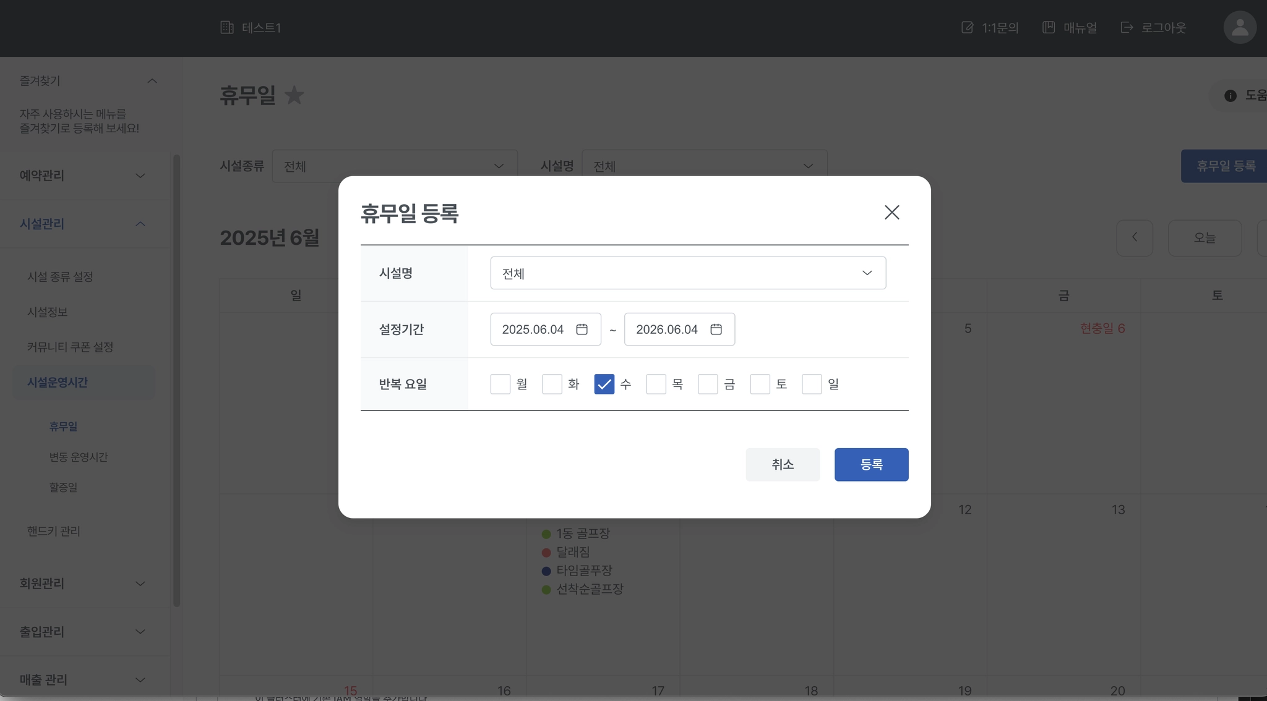This screenshot has height=701, width=1267.
Task: Close the 휴무일 등록 dialog
Action: pos(891,213)
